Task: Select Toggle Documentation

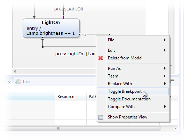Action: coord(133,99)
